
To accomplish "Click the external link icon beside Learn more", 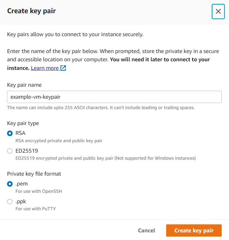I will click(x=63, y=68).
